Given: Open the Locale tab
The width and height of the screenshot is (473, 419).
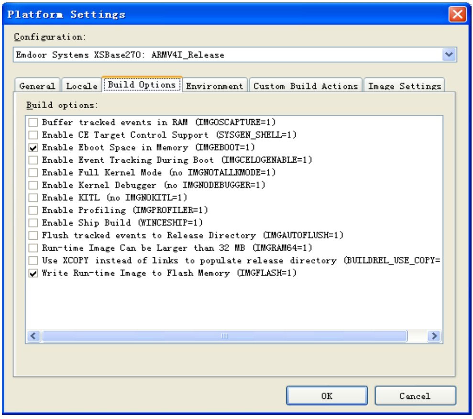Looking at the screenshot, I should click(81, 87).
